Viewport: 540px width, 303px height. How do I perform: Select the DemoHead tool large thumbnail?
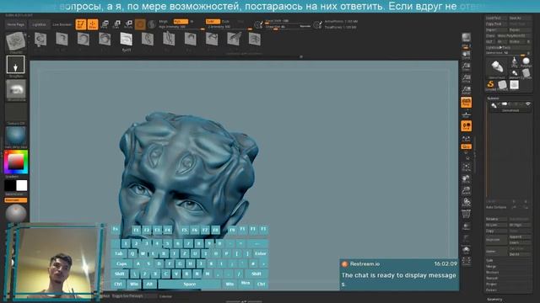click(497, 67)
